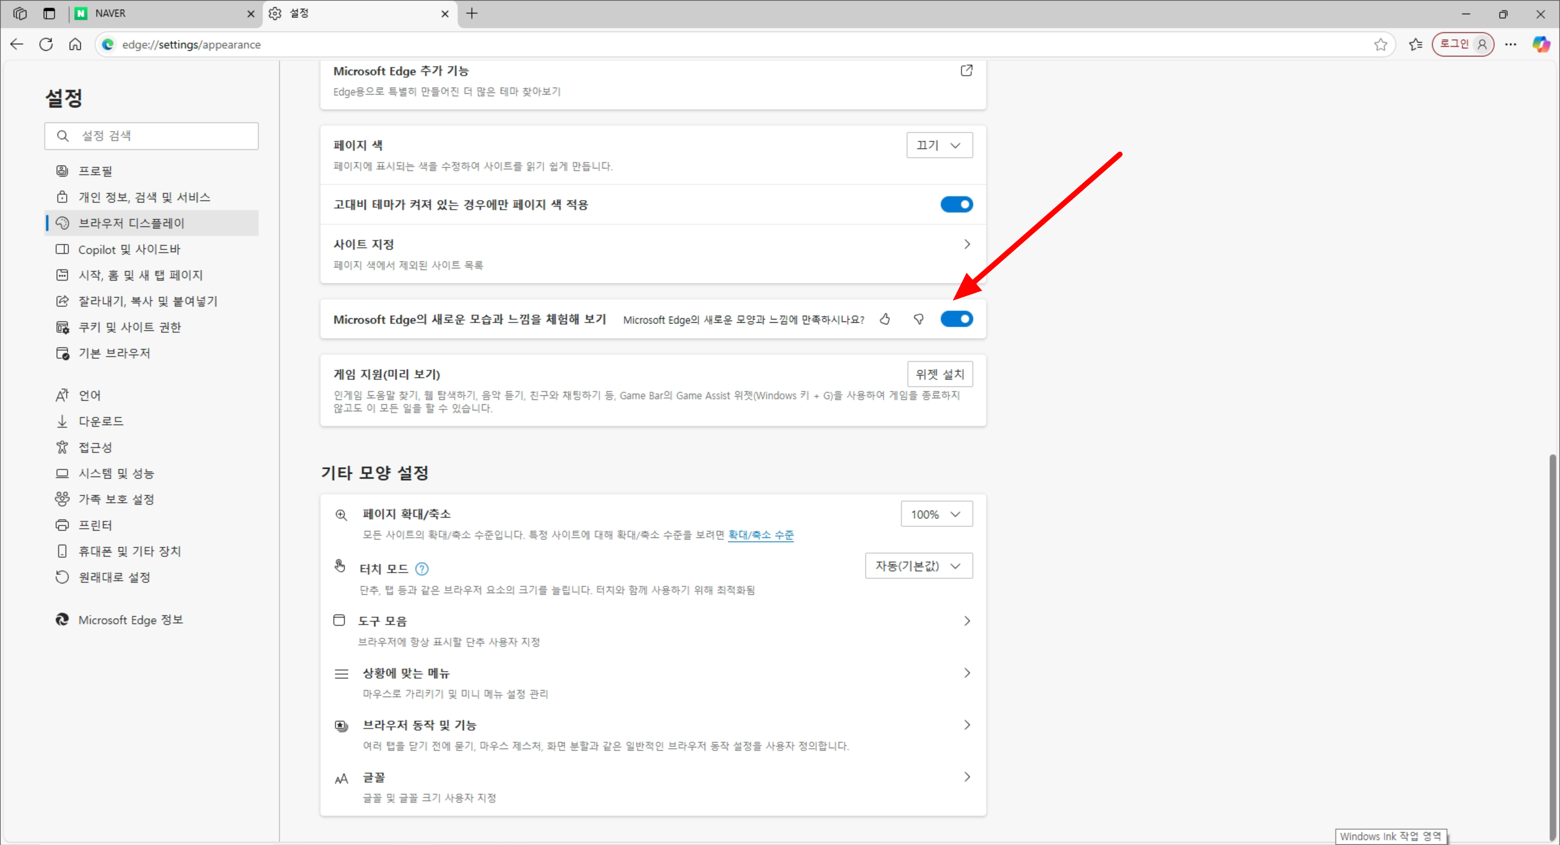Open the 확대/축소 수준 link
Viewport: 1560px width, 845px height.
pyautogui.click(x=761, y=535)
